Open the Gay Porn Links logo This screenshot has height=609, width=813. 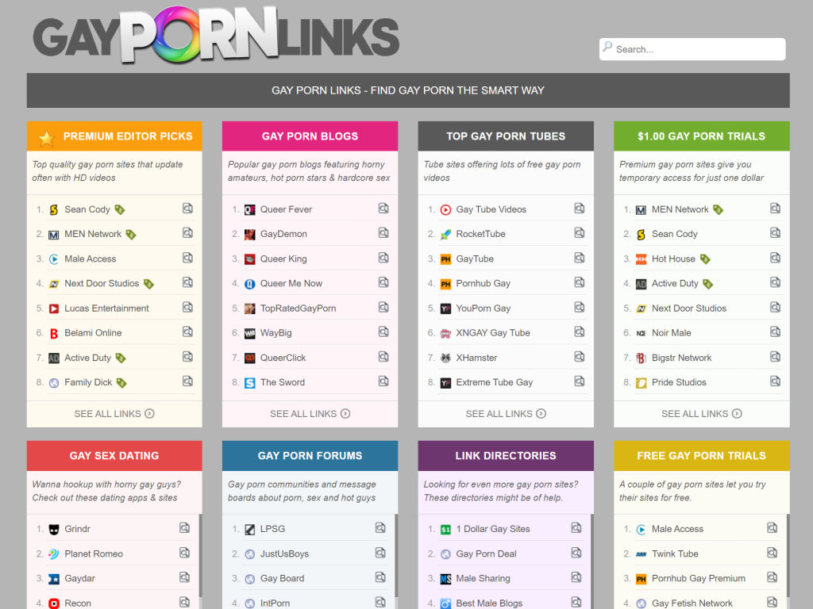coord(216,36)
